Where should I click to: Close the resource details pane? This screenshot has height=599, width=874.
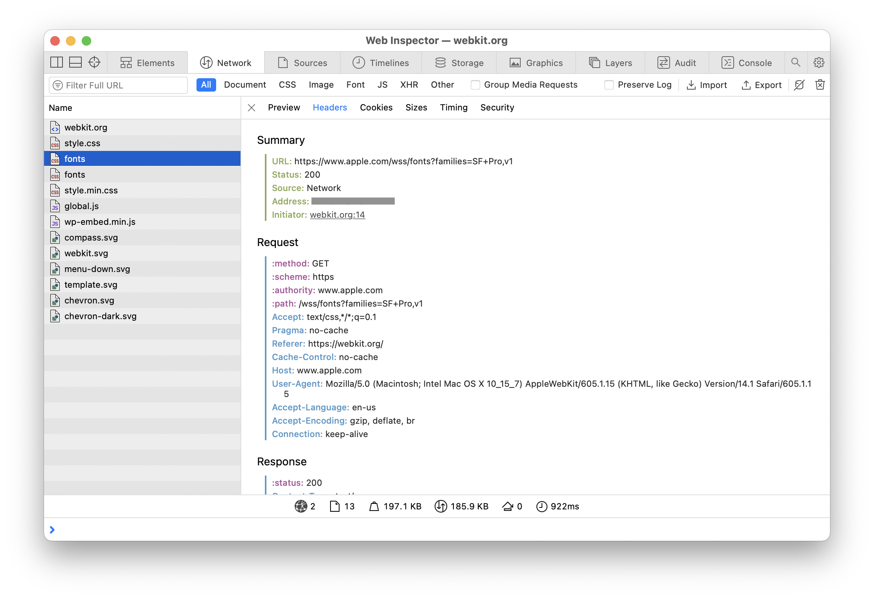(252, 107)
